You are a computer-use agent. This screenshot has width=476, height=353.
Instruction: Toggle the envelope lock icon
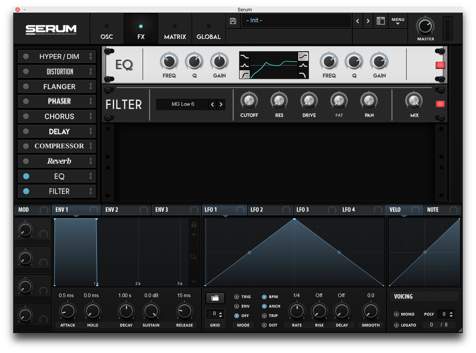pyautogui.click(x=194, y=225)
